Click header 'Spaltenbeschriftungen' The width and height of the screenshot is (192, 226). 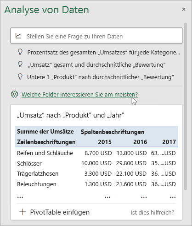[113, 132]
